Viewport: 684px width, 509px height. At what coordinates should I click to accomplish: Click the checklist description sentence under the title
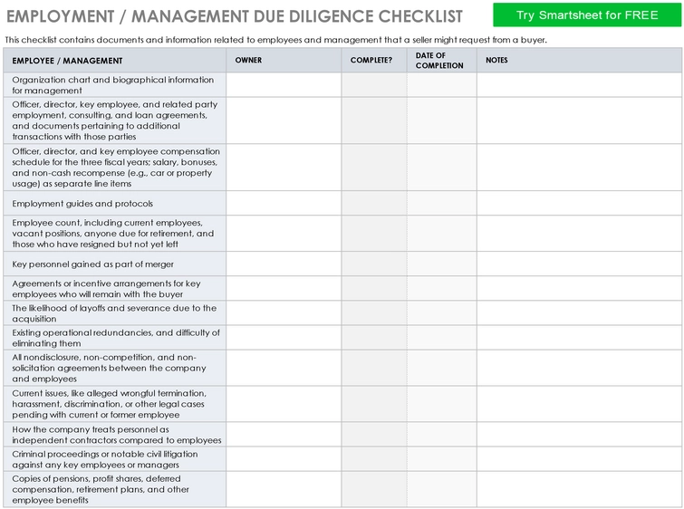(275, 40)
